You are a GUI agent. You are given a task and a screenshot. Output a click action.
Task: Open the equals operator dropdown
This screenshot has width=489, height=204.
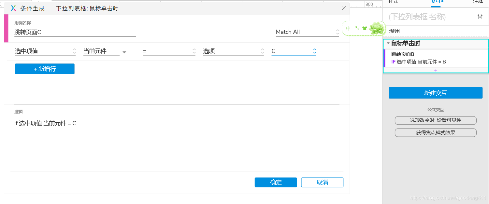coord(169,51)
